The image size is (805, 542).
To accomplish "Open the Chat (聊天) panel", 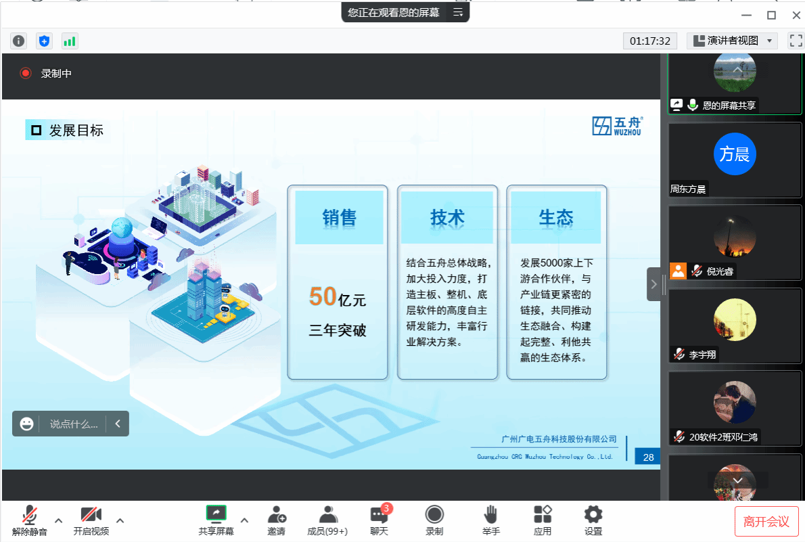I will 379,520.
